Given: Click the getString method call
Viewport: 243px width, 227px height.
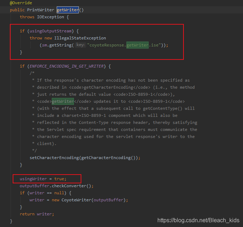Looking at the screenshot, I should point(60,45).
